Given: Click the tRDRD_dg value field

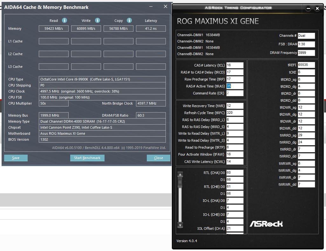Looking at the screenshot, I should (x=306, y=87).
